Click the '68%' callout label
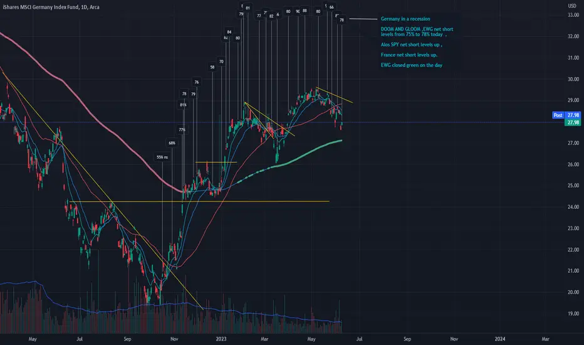The height and width of the screenshot is (345, 584). tap(172, 143)
